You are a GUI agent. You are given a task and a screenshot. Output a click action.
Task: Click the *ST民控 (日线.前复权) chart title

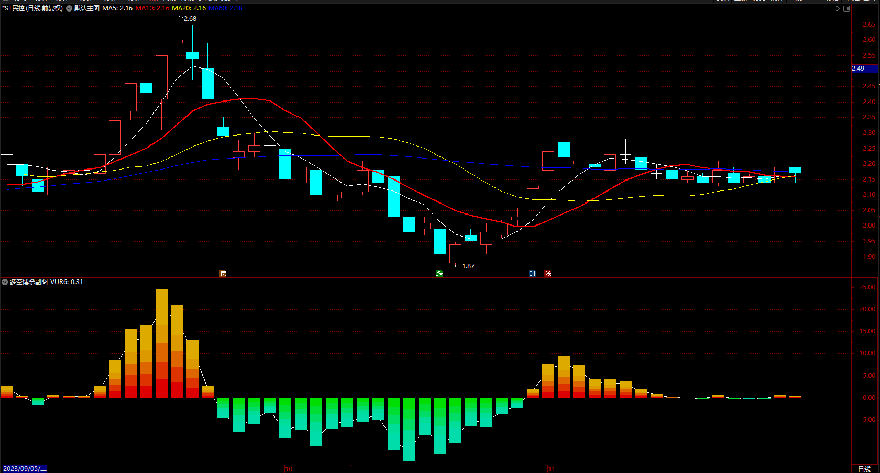click(32, 8)
